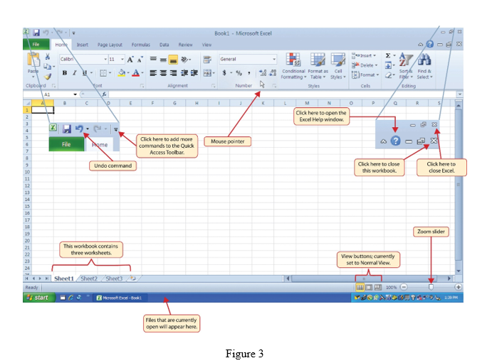Open Sort & Filter dropdown
Screen dimensions: 497x363
(406, 66)
